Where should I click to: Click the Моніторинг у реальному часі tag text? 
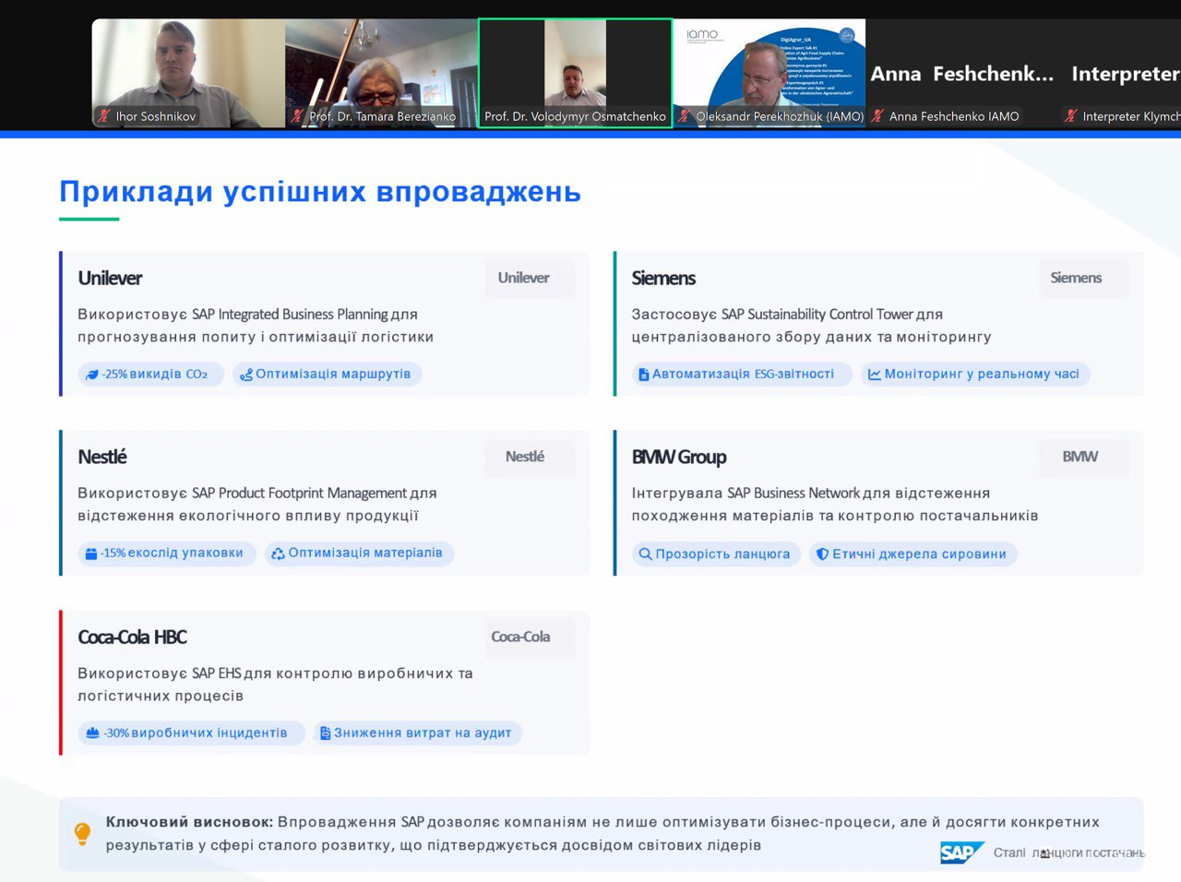982,374
